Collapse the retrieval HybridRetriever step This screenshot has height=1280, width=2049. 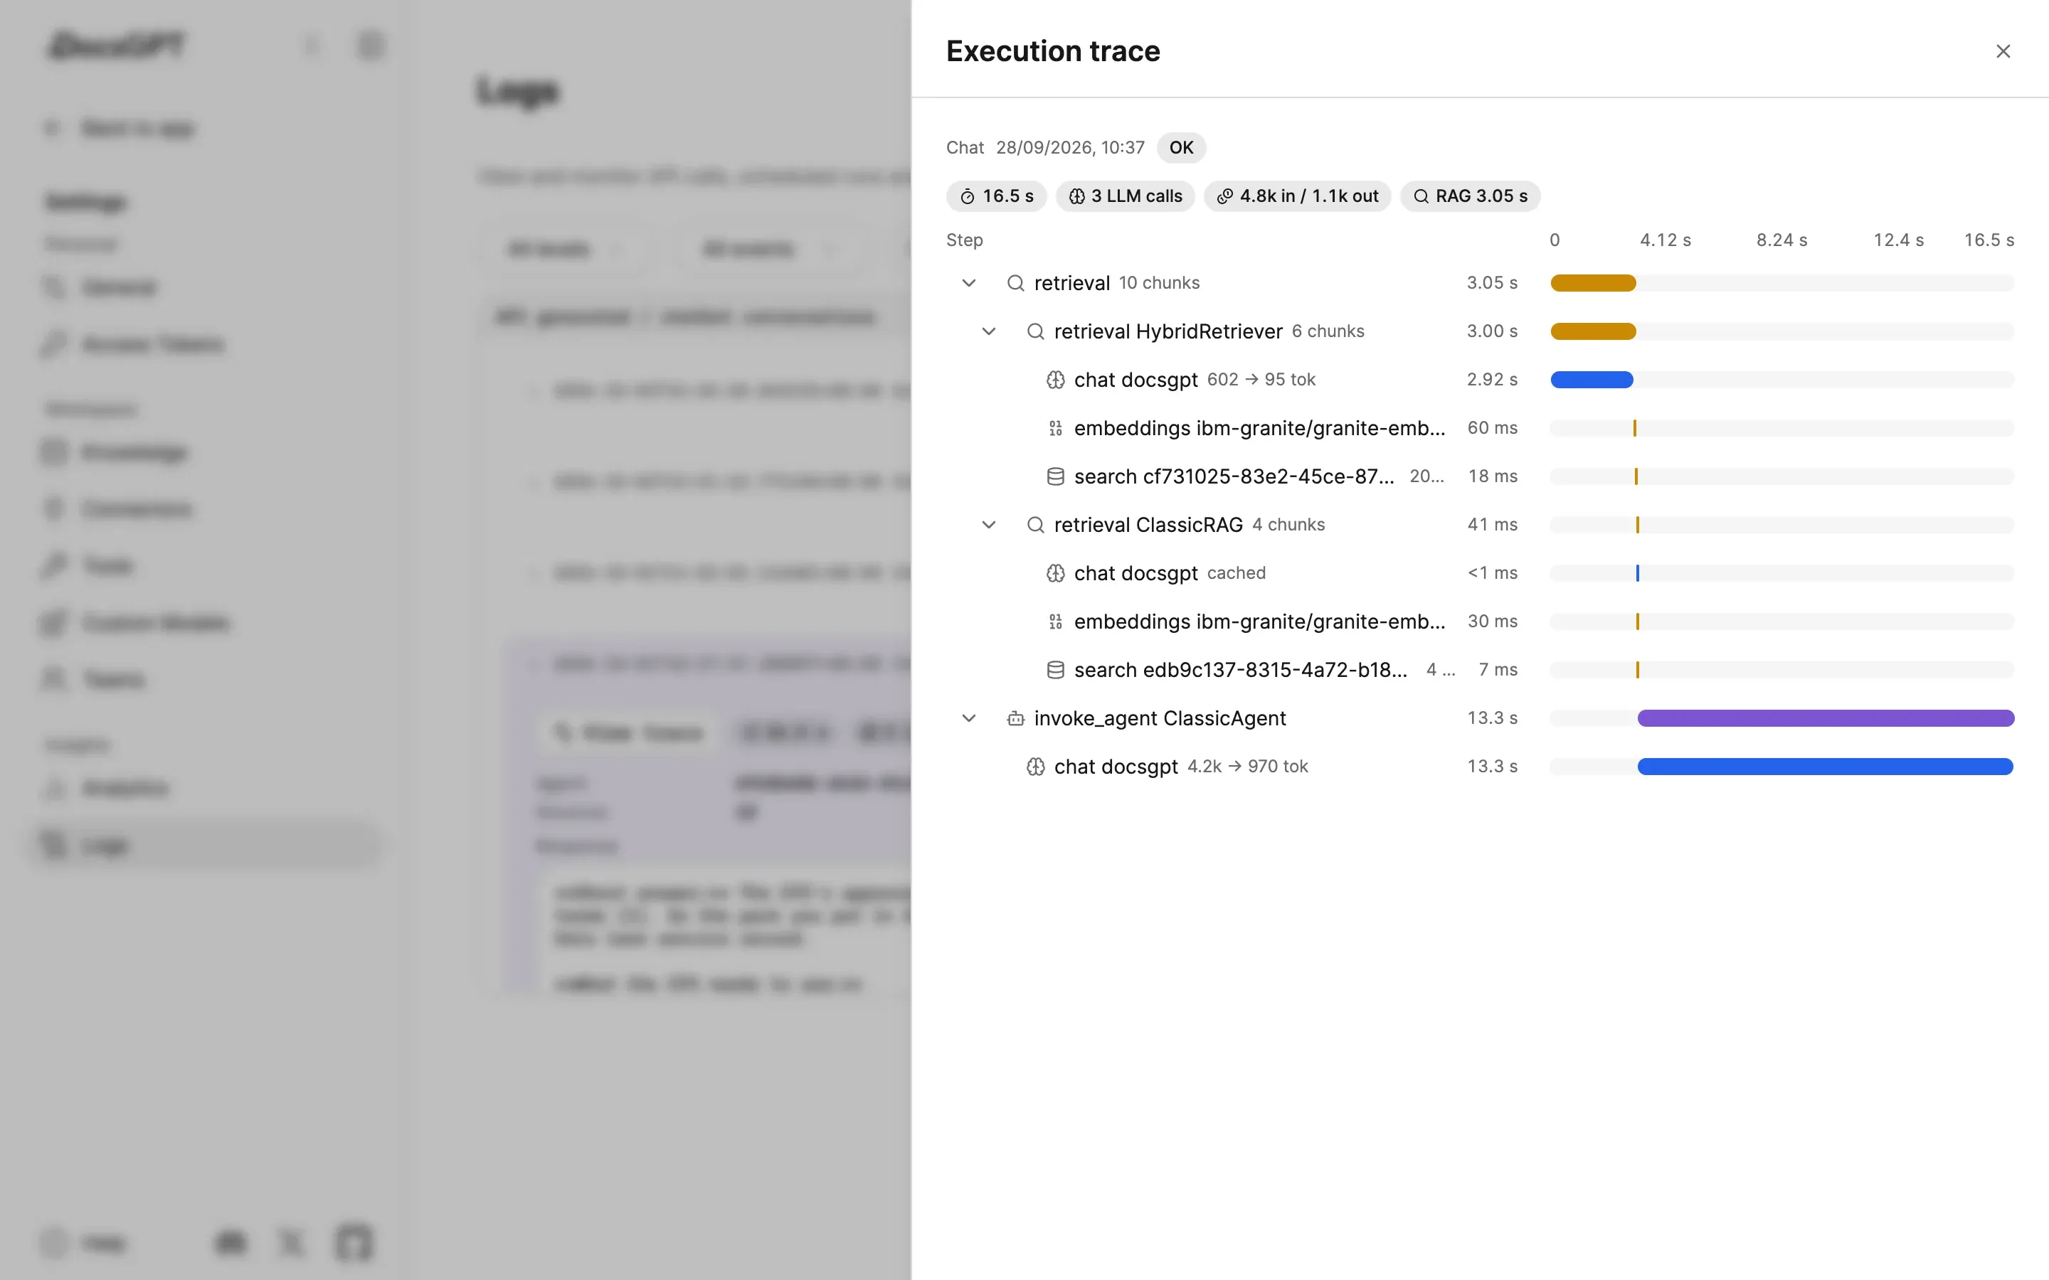(988, 331)
